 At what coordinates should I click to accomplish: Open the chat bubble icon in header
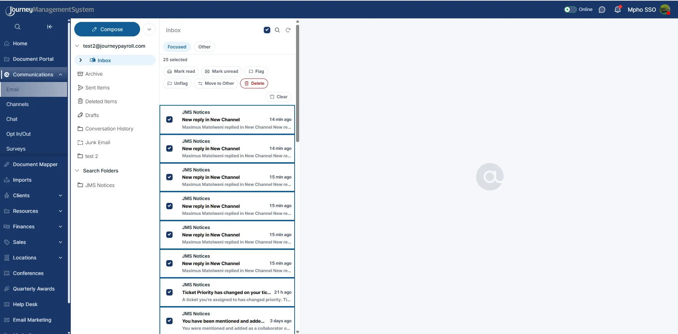[602, 10]
